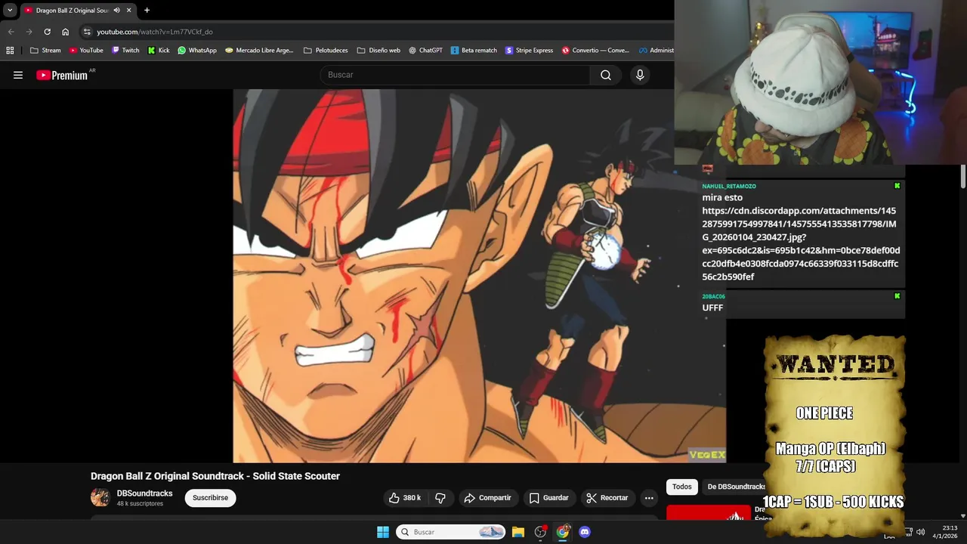Click the youtube.com address bar URL
Screen dimensions: 967x544
(x=155, y=32)
